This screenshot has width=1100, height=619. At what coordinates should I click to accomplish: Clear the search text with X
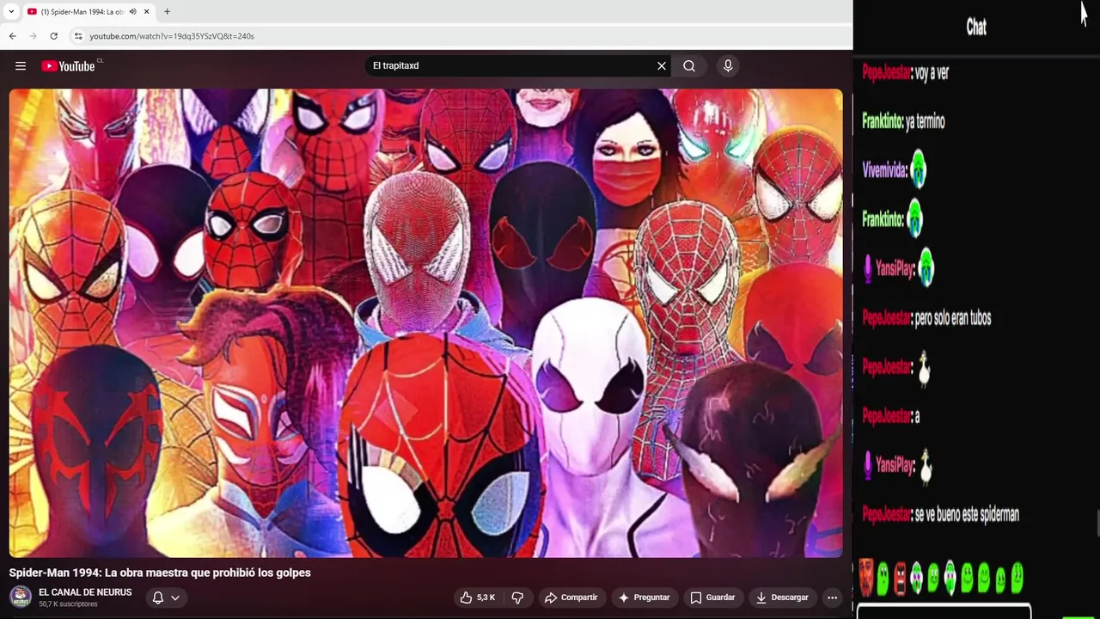click(662, 66)
